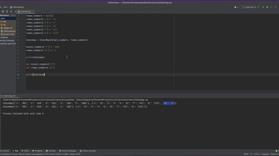Click the chainmap.py script path link in output
Viewport: 279px width, 156px height.
(112, 100)
